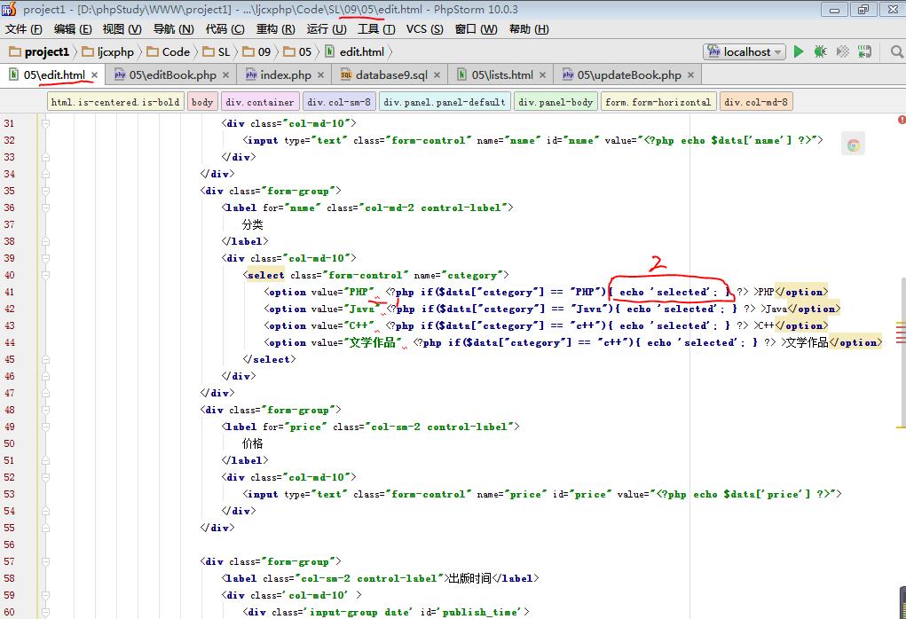906x619 pixels.
Task: Collapse label fold at line 36
Action: click(x=45, y=208)
